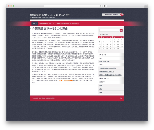Click the sidebar search text field
The image size is (154, 130).
click(109, 30)
